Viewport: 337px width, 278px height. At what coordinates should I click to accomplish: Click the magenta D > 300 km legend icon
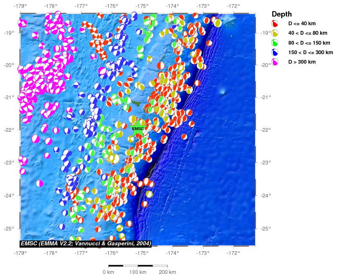[x=275, y=62]
